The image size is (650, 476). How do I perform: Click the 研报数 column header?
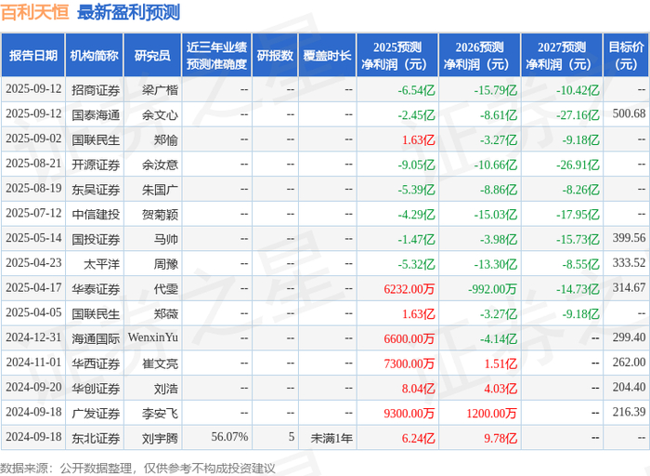[275, 55]
